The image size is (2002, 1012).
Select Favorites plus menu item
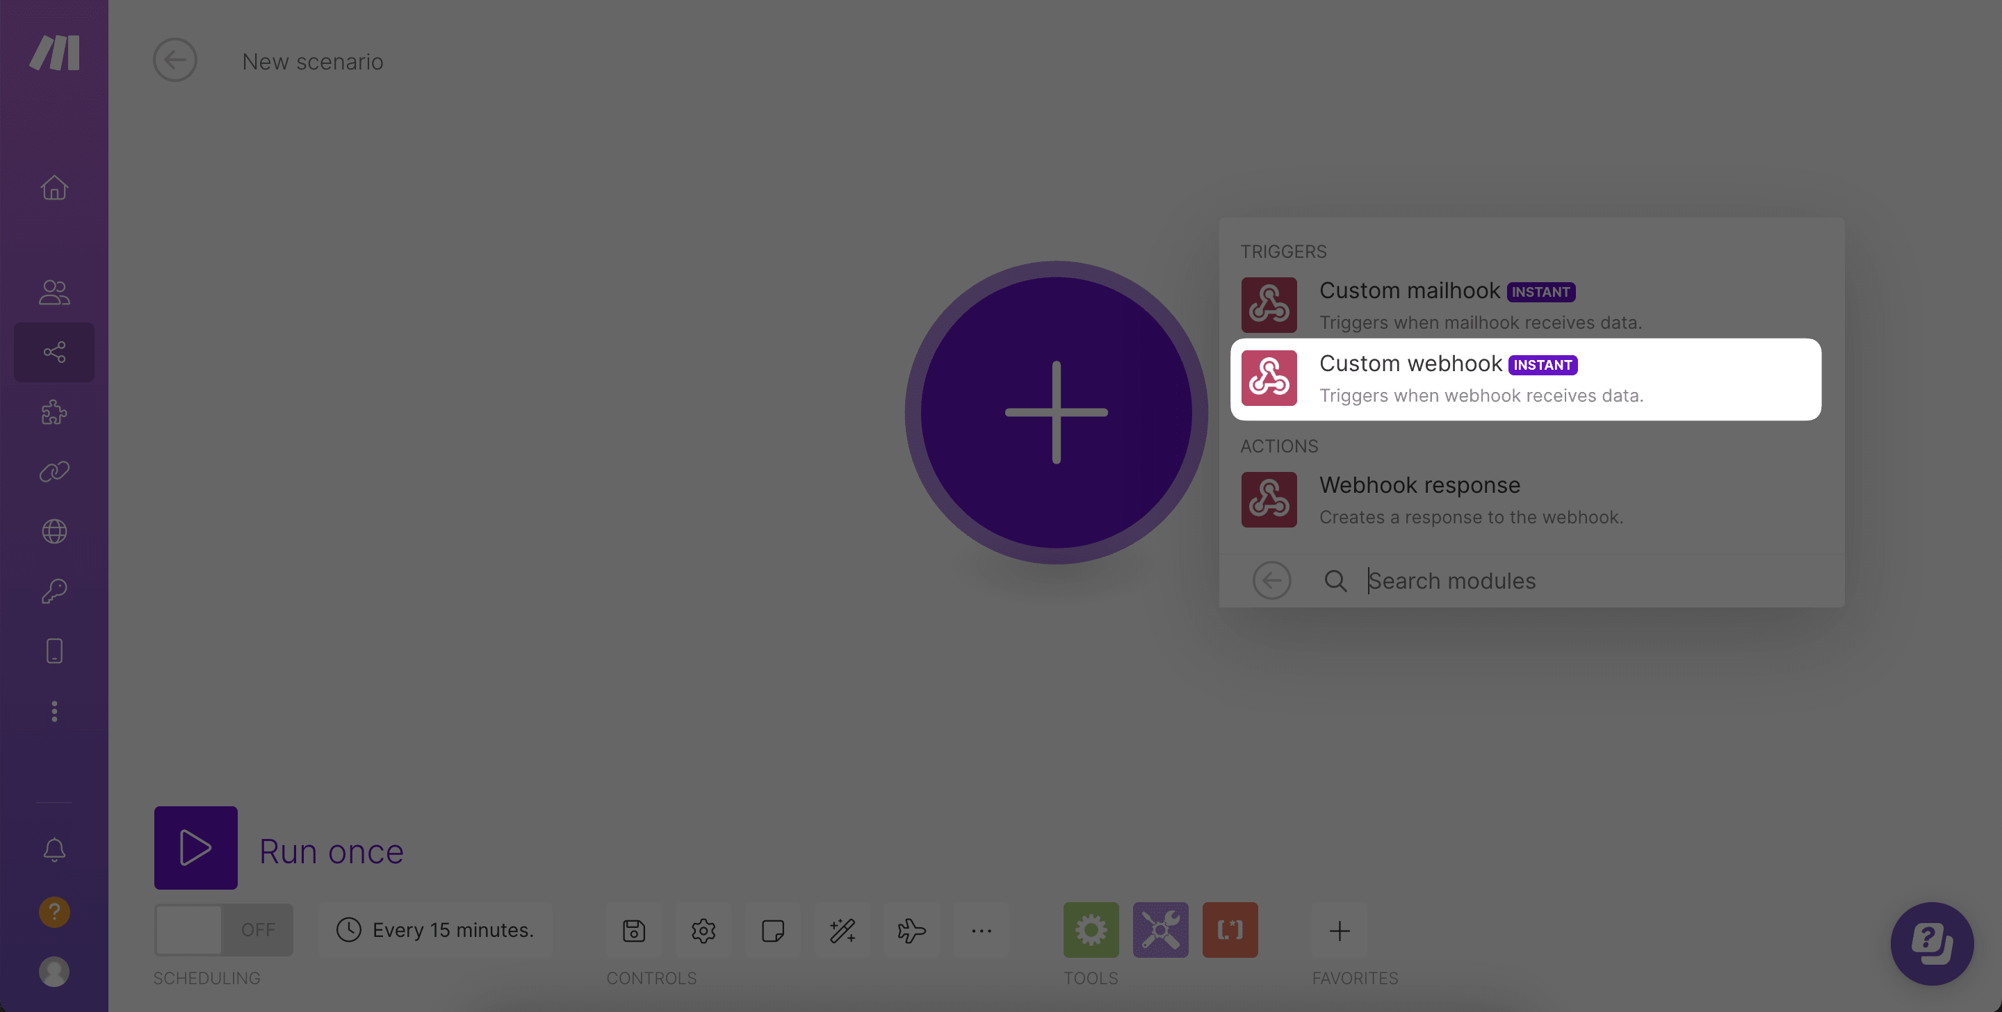click(1339, 929)
